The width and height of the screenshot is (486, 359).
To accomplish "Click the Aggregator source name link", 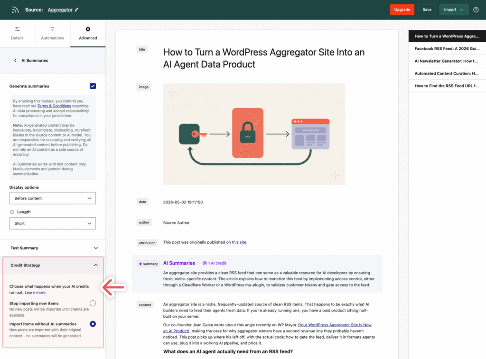I will 60,10.
